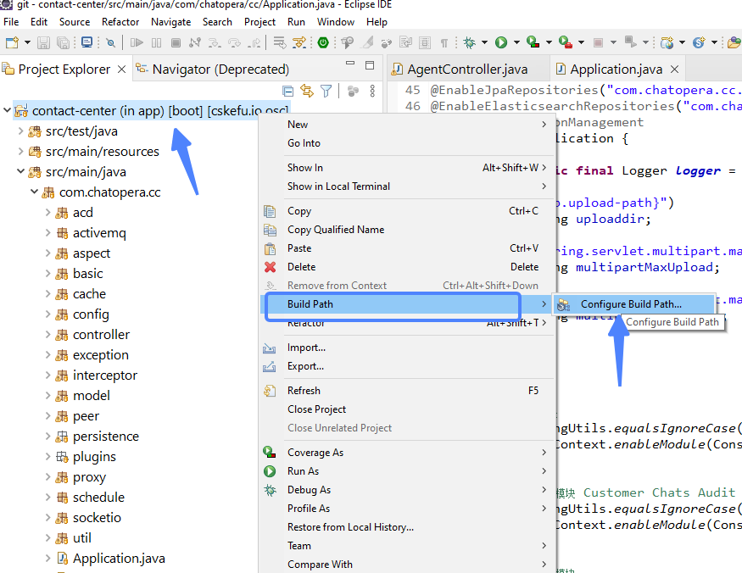742x573 pixels.
Task: Expand the src/main/resources folder
Action: tap(20, 151)
